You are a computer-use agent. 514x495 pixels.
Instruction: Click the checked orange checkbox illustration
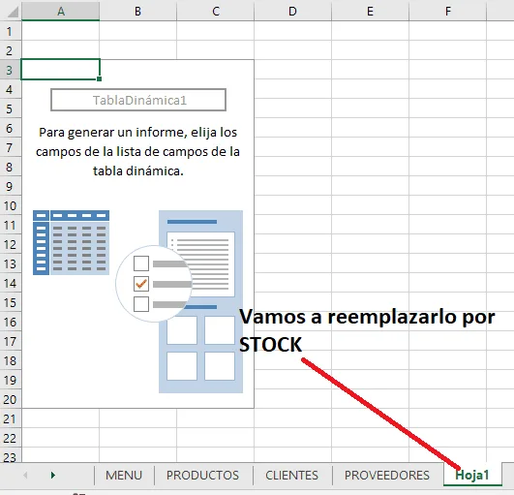(141, 284)
